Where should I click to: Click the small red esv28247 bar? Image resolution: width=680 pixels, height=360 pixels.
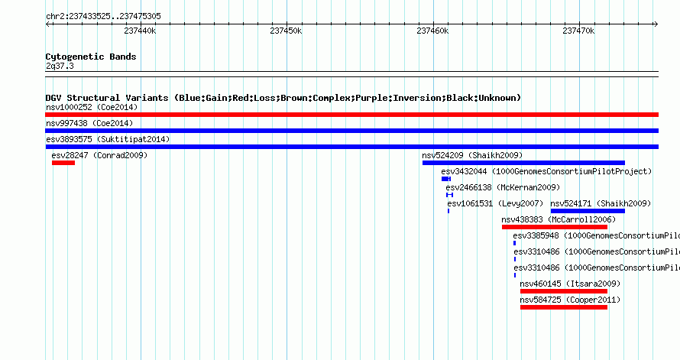(x=63, y=163)
